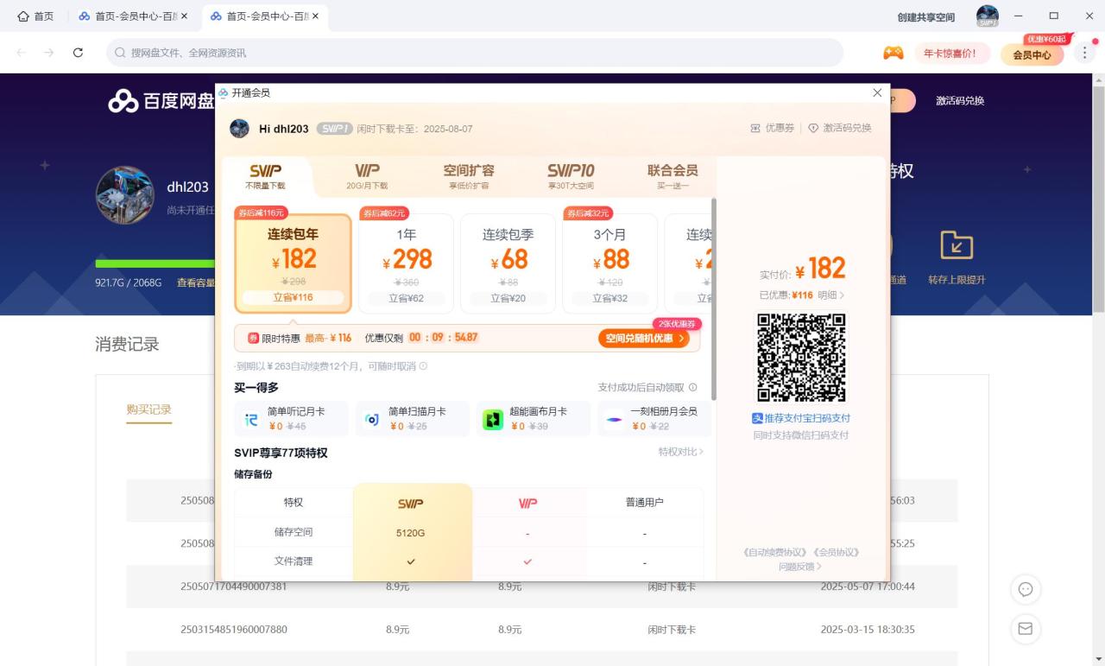Click the help icon after 可随时取消
1105x666 pixels.
pos(423,366)
